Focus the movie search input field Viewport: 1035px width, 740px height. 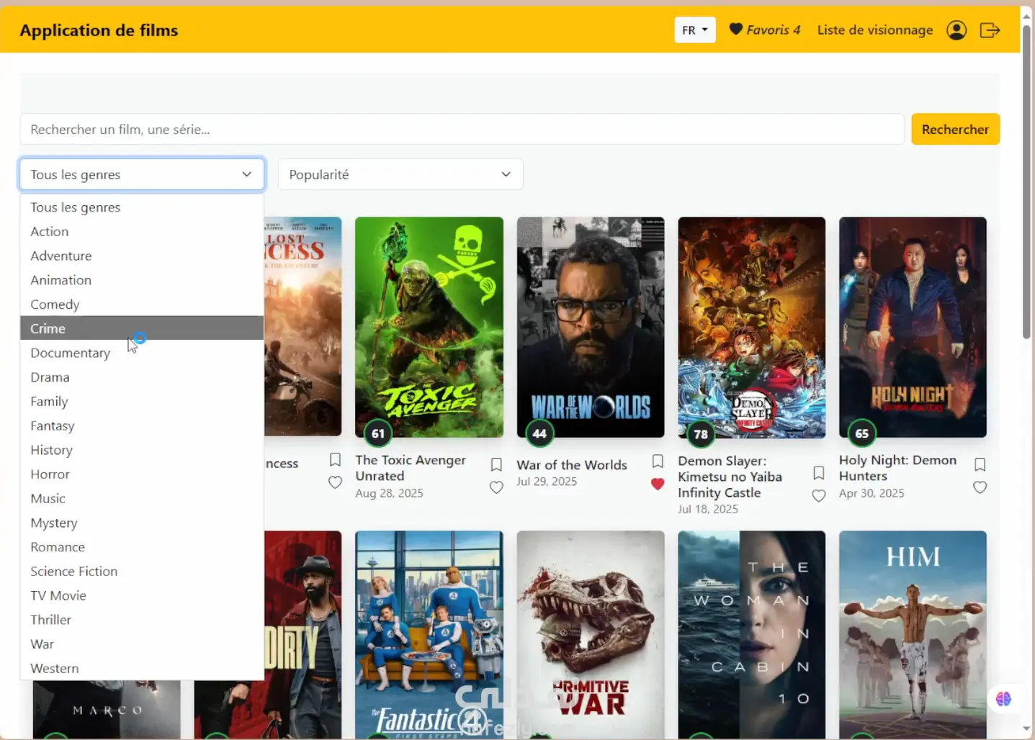462,130
